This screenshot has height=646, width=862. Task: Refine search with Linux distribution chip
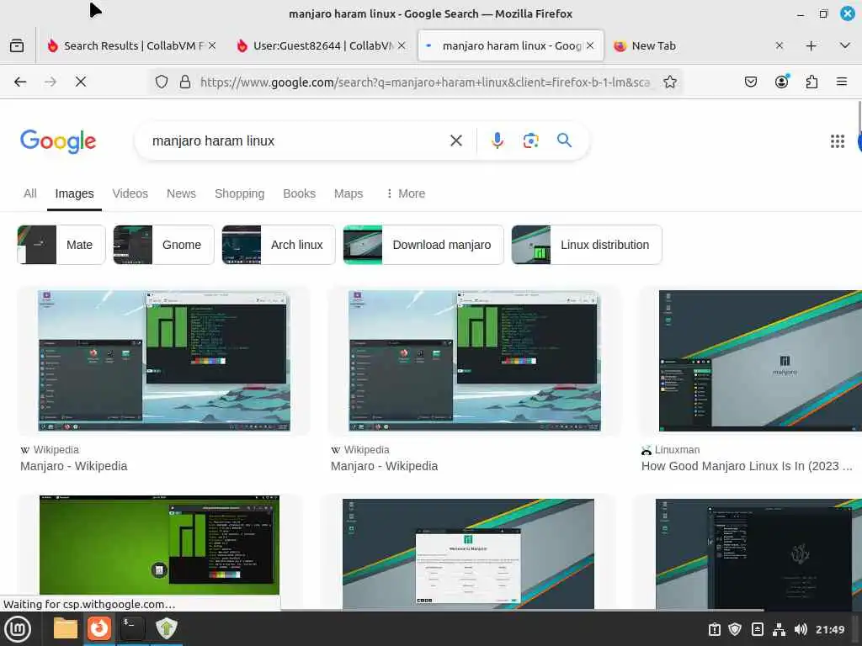pos(587,245)
